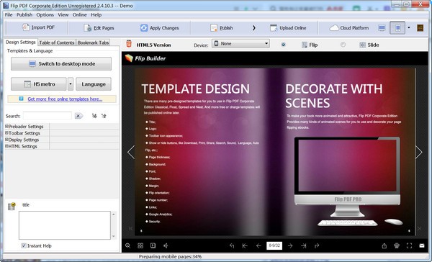This screenshot has height=262, width=432.
Task: Select the Flip radio button
Action: tap(283, 45)
